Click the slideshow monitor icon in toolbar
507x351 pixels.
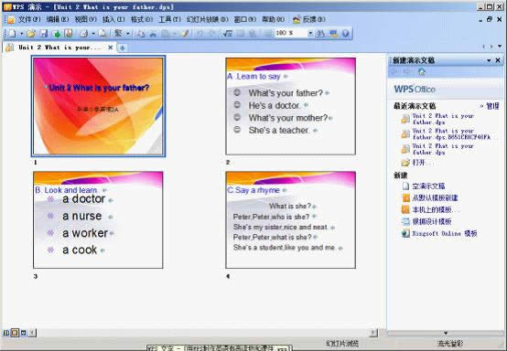click(333, 33)
